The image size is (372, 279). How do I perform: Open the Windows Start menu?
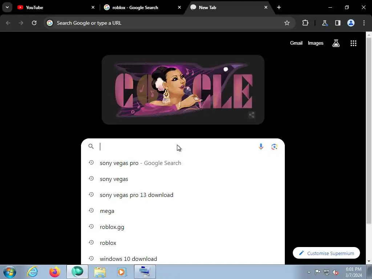[9, 272]
